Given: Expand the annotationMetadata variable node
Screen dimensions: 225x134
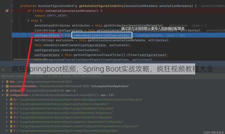Looking at the screenshot, I should [x=2, y=86].
